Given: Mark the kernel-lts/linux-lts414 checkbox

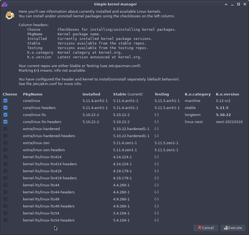Looking at the screenshot, I should point(5,157).
